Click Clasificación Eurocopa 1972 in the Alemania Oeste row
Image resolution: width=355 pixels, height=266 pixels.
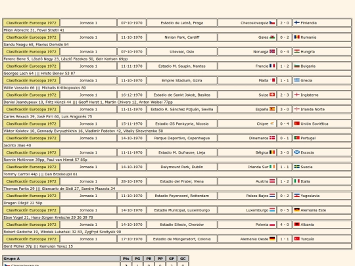pyautogui.click(x=32, y=239)
